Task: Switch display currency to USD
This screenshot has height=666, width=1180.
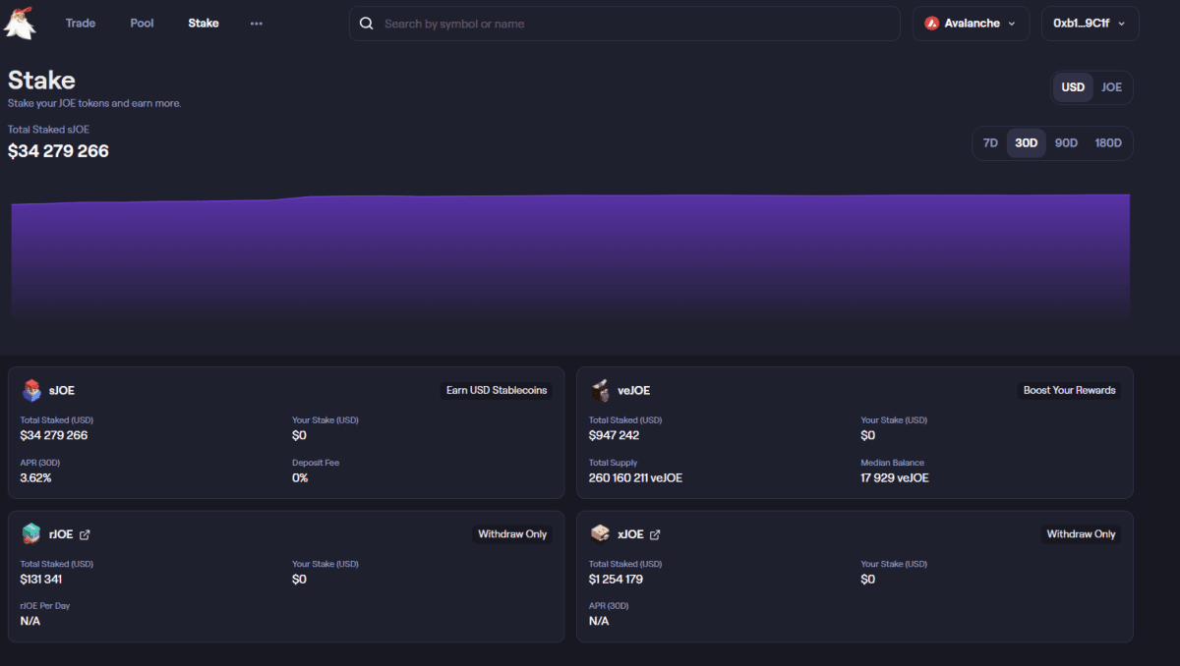Action: 1073,87
